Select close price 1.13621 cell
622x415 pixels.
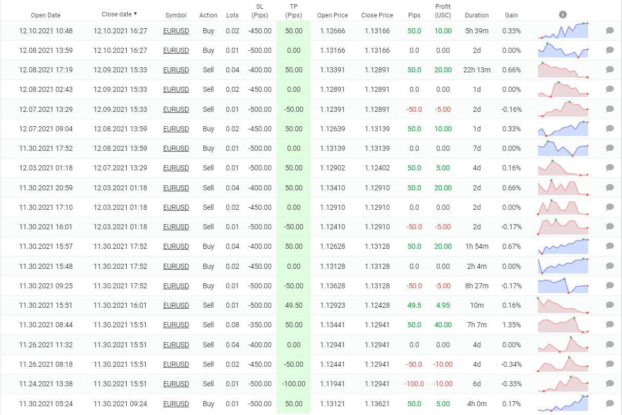point(377,404)
